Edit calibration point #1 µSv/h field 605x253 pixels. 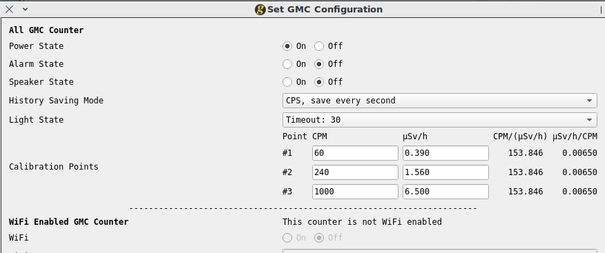[445, 153]
